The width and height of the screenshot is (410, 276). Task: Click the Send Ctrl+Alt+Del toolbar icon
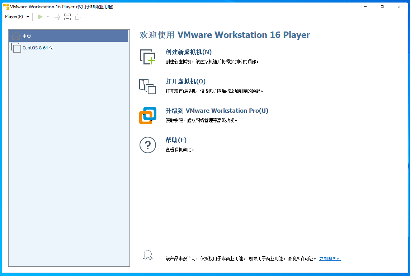point(57,17)
